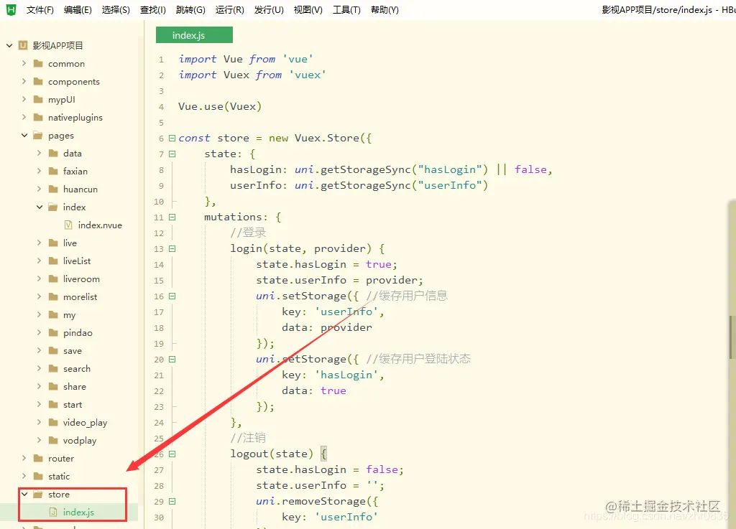Open index.js inside the store folder
This screenshot has height=529, width=736.
coord(78,512)
